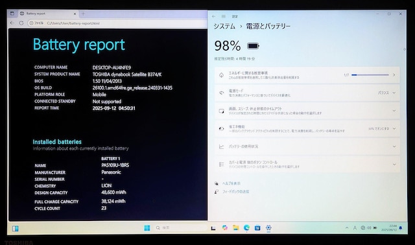The image size is (415, 245).
Task: Go back in the Edge browser
Action: pos(12,23)
